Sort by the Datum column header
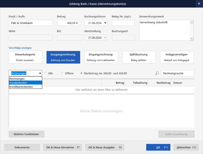This screenshot has width=203, height=154. click(183, 83)
